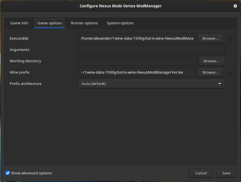Click the dialog title Configure Nexus Mods Vortex ModManager
Screen dimensions: 241x182
[x=120, y=6]
